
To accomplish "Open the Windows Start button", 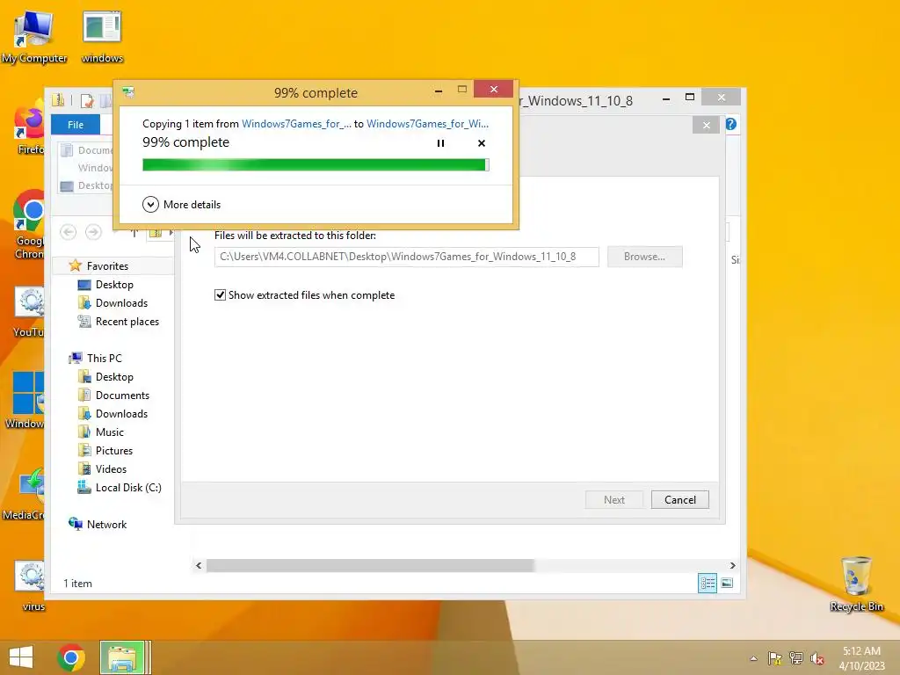I will [x=21, y=657].
